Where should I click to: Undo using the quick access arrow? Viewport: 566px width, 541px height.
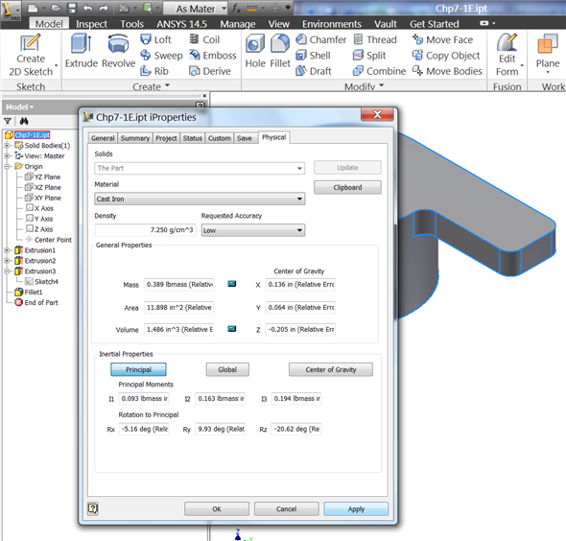(87, 8)
